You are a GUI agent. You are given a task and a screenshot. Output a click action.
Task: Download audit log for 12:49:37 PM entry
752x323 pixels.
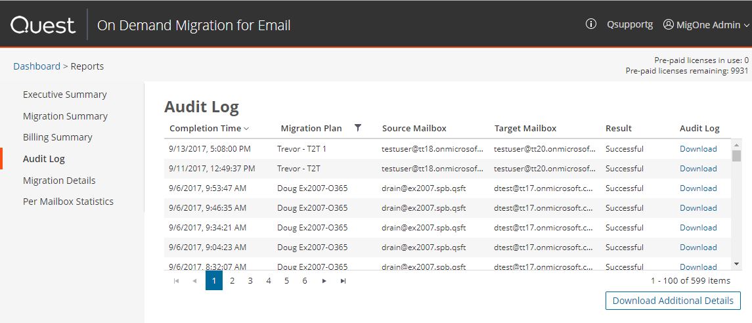coord(698,168)
